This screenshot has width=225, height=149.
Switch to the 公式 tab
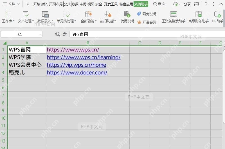click(67, 4)
